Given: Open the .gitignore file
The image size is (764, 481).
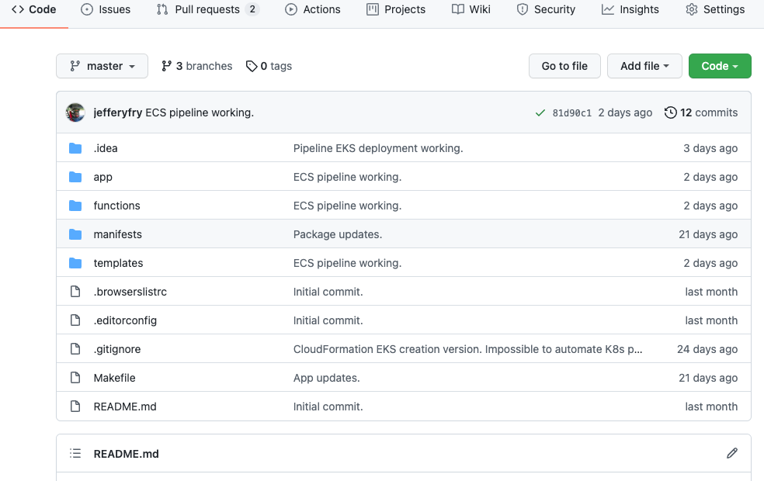Looking at the screenshot, I should pyautogui.click(x=117, y=349).
